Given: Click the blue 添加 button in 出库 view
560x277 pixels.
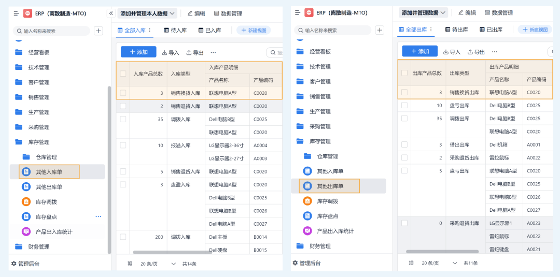Looking at the screenshot, I should coord(419,51).
